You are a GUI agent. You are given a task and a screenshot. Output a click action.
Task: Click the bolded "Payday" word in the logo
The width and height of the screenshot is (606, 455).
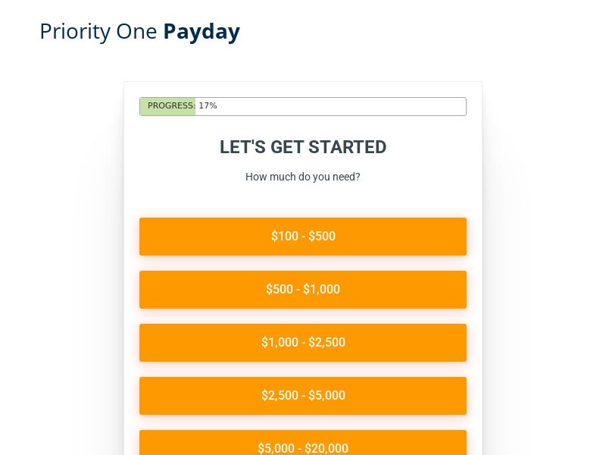(201, 31)
